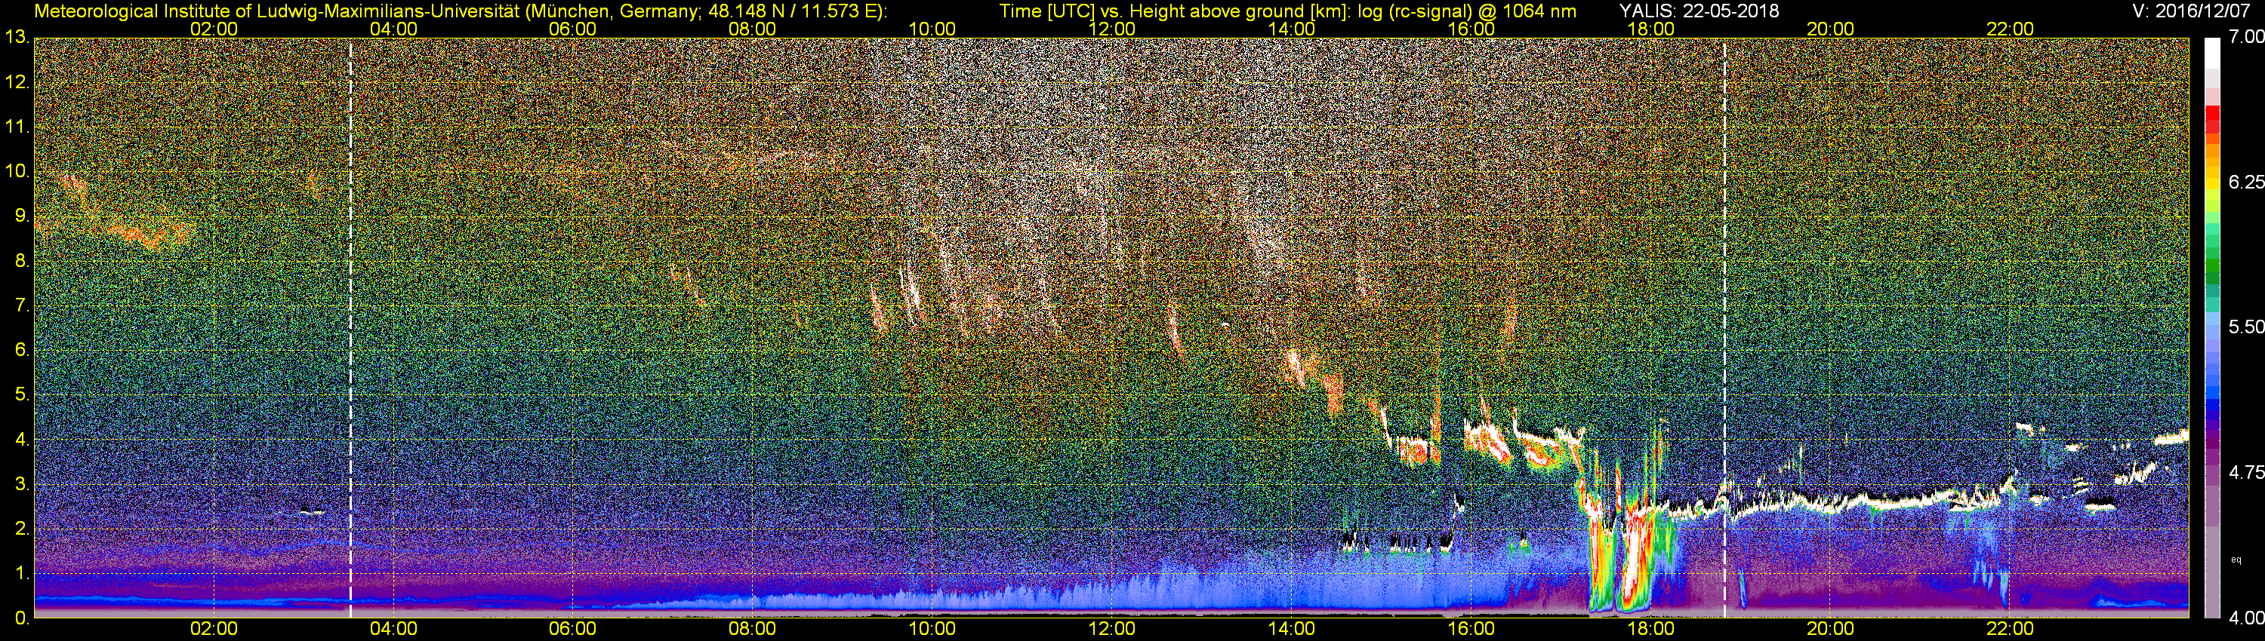Screen dimensions: 2265x641
Task: Click the 13 km height axis label
Action: point(16,37)
